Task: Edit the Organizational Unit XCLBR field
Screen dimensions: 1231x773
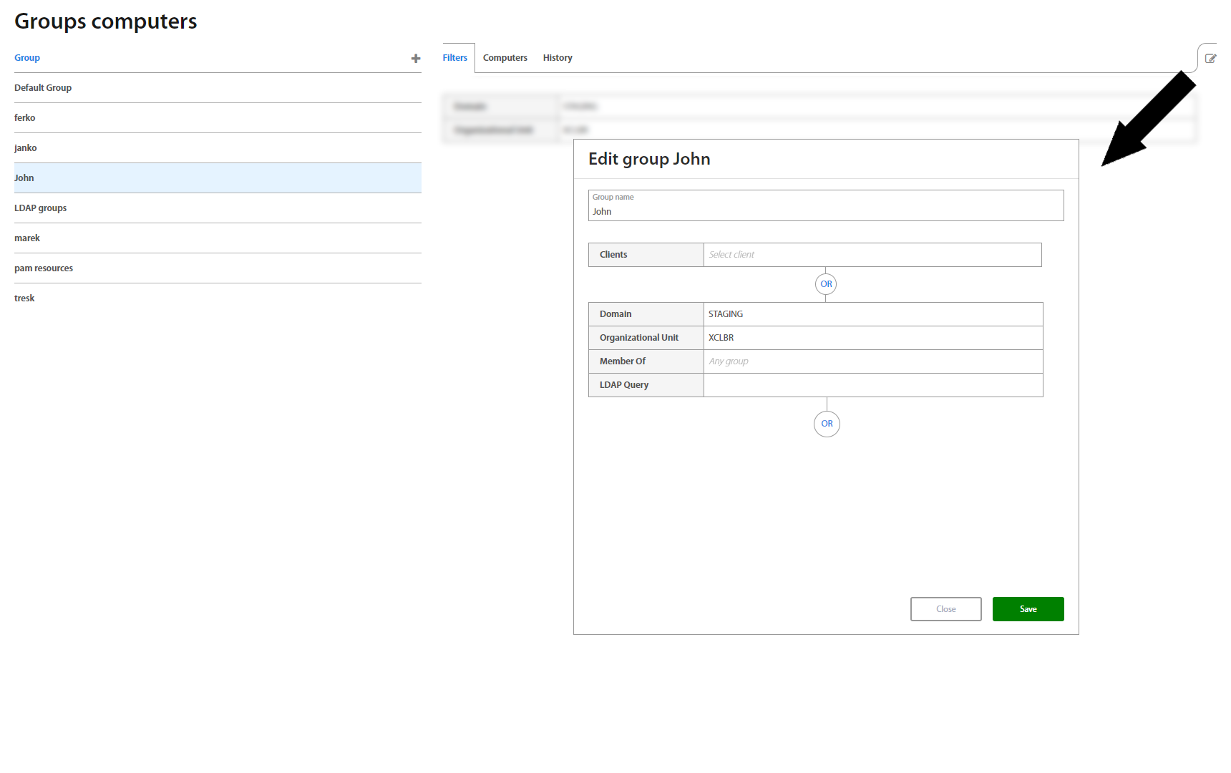Action: 872,338
